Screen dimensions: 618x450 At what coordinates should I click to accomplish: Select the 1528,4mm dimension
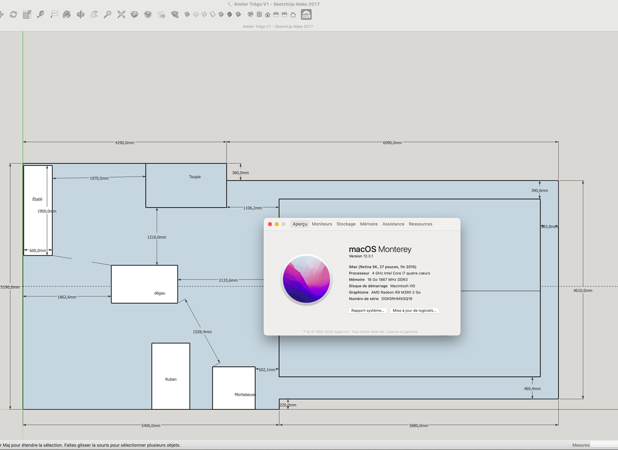pyautogui.click(x=202, y=331)
